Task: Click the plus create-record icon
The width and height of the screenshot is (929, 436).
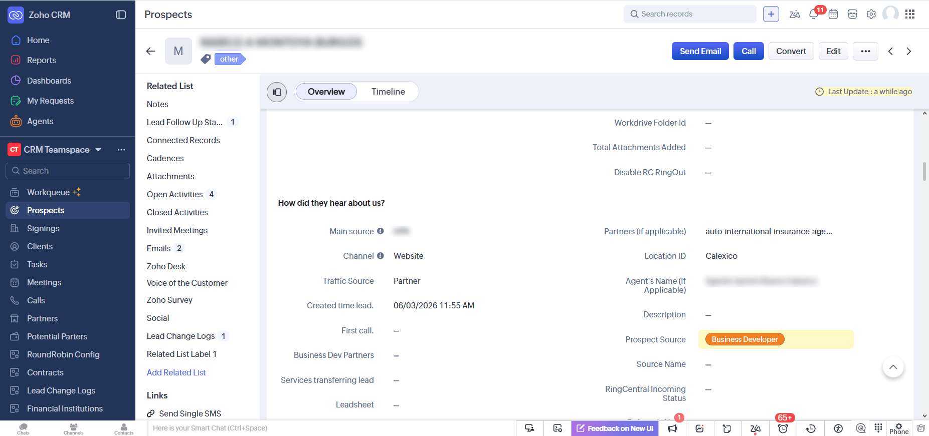Action: pos(771,14)
